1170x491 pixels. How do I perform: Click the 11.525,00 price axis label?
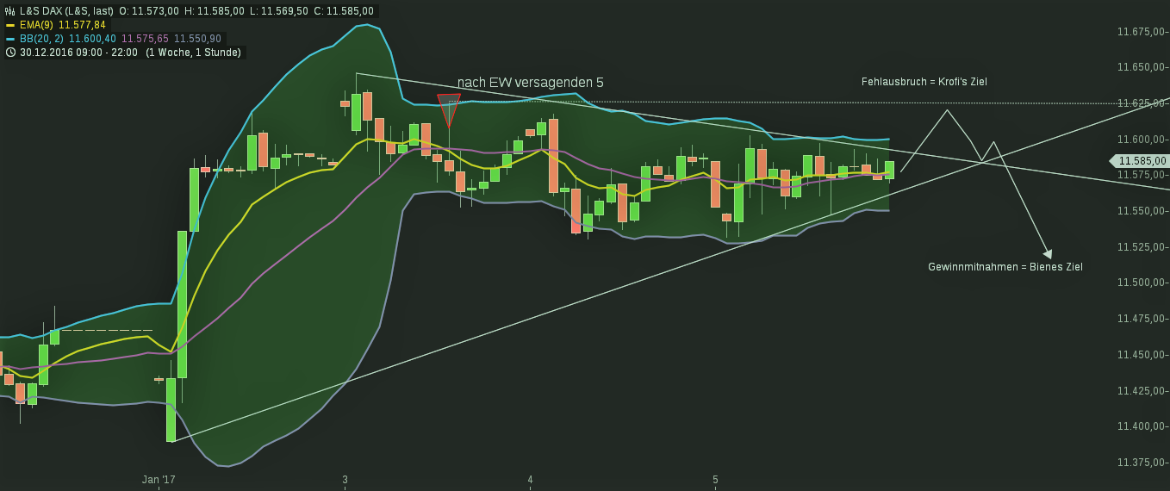tap(1141, 247)
